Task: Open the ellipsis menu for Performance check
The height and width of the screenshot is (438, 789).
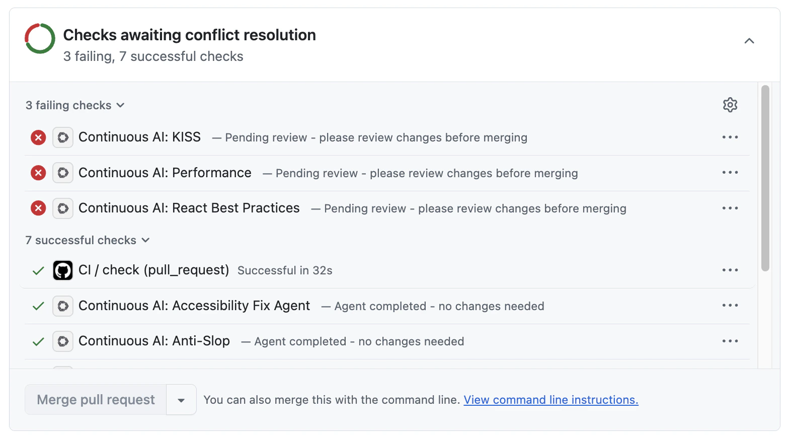Action: click(x=730, y=173)
